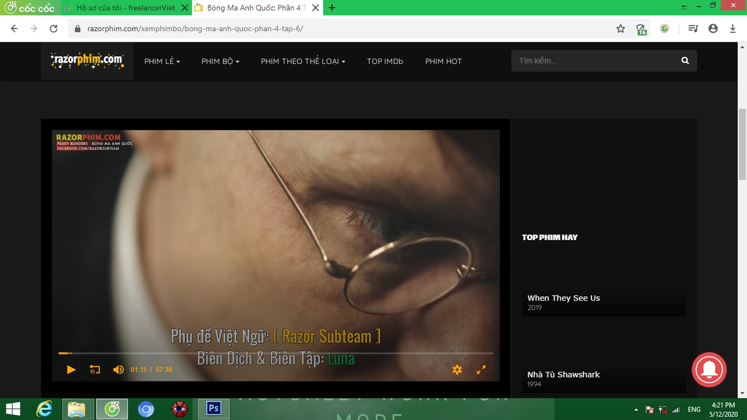Expand PHIM THEO THỂ LOẠI dropdown

[x=303, y=61]
